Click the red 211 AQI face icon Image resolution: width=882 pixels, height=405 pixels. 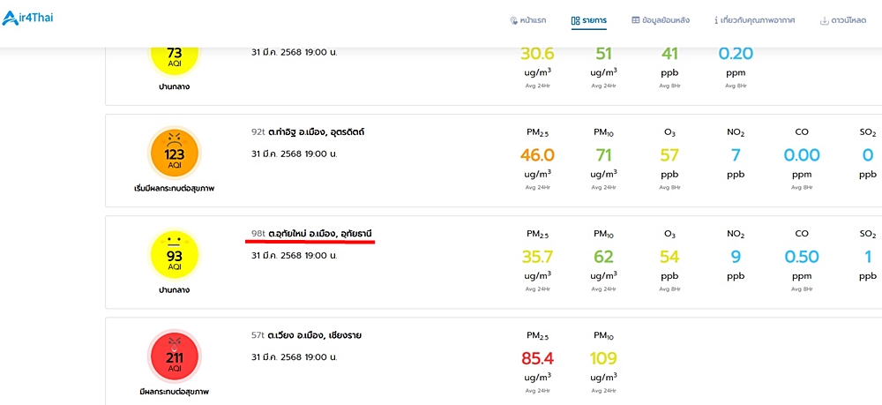175,356
